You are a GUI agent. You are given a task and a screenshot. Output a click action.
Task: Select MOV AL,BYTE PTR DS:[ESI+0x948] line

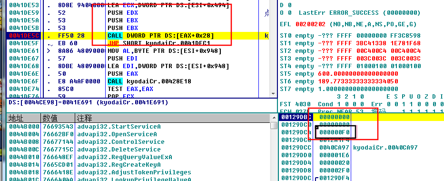coord(165,51)
